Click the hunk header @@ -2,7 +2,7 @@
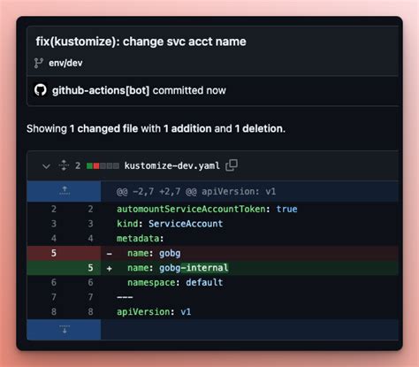 (x=156, y=192)
